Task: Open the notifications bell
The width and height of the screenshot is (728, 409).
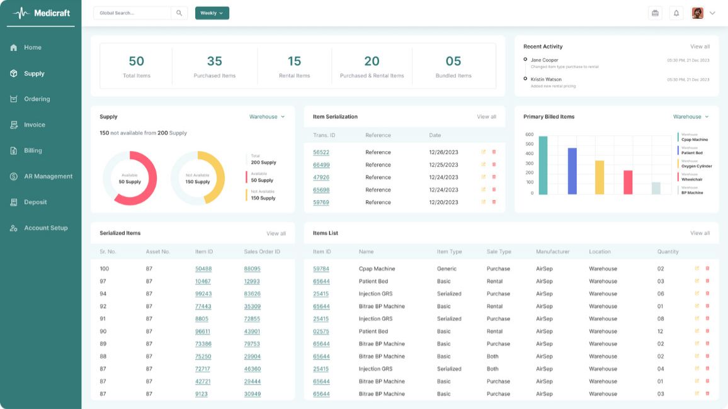Action: click(x=676, y=13)
